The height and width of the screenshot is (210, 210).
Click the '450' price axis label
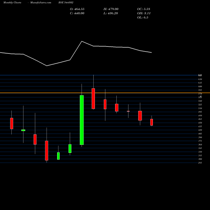point(200,123)
